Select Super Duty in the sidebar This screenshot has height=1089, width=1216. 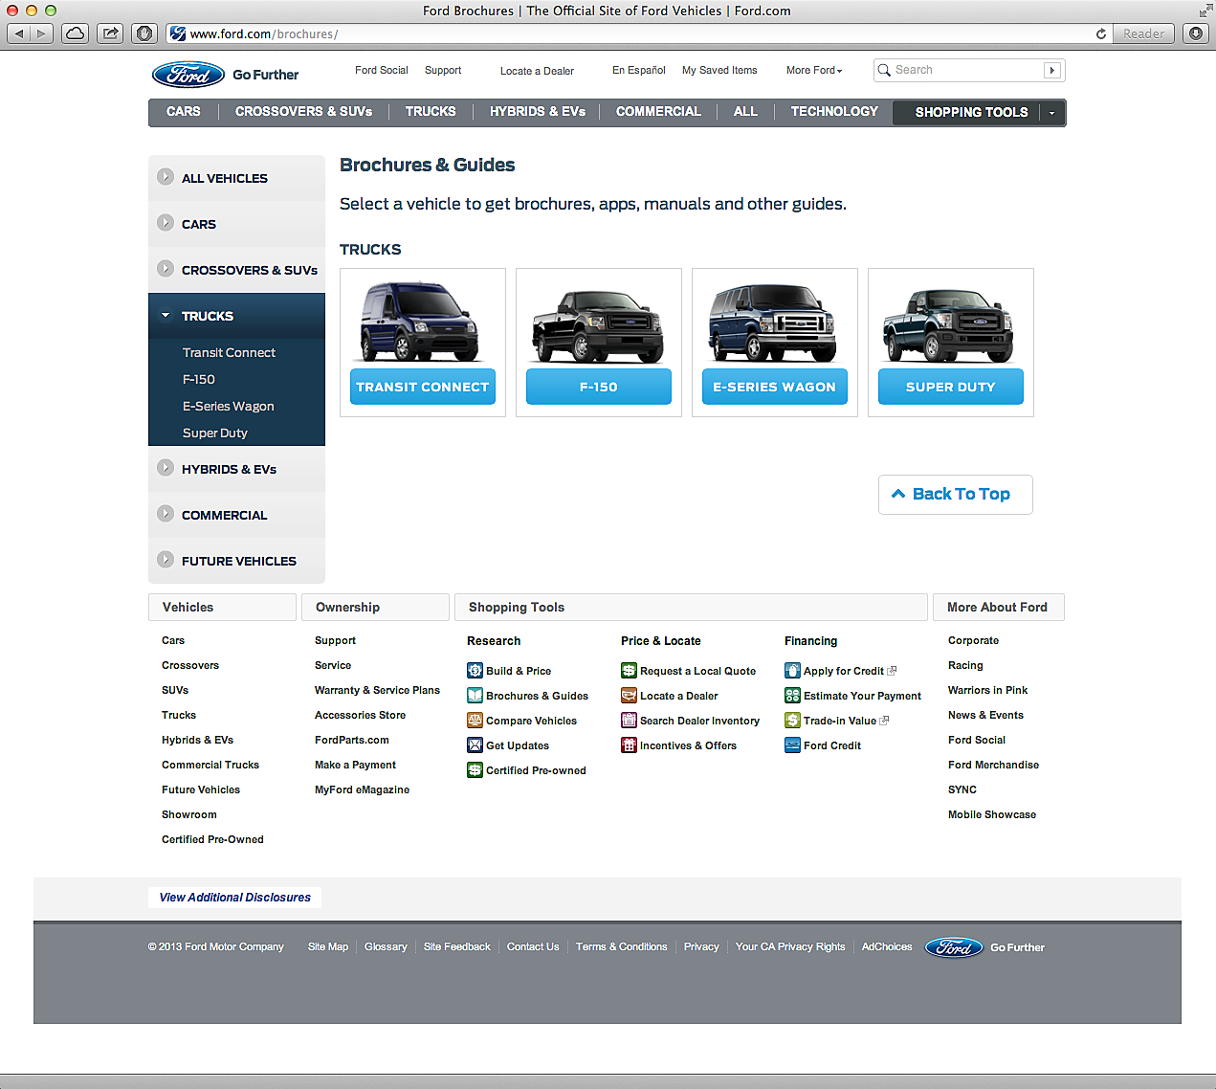pos(214,433)
